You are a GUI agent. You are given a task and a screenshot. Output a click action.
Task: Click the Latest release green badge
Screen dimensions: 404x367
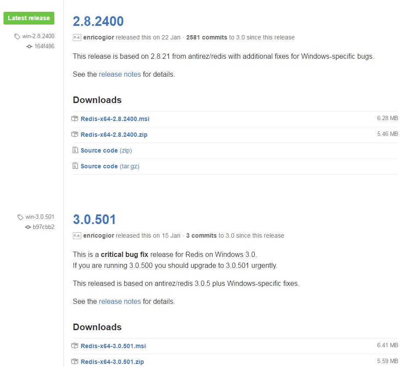click(29, 18)
